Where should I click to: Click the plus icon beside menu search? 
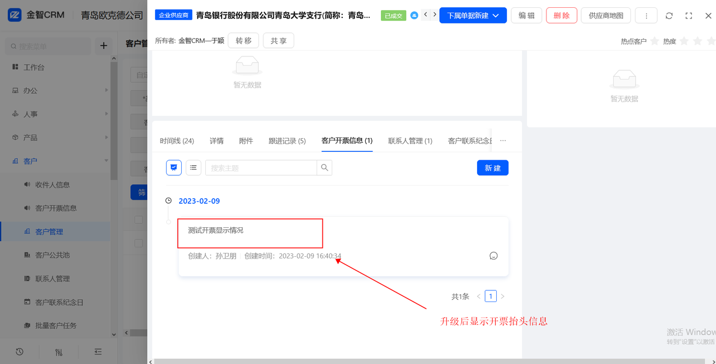tap(103, 46)
